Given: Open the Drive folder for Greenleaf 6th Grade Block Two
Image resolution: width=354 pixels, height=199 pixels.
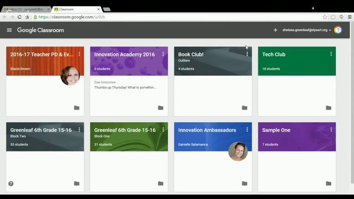Looking at the screenshot, I should (77, 184).
